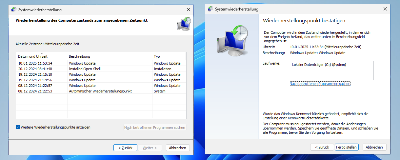Click Fertig stellen button

tap(346, 147)
